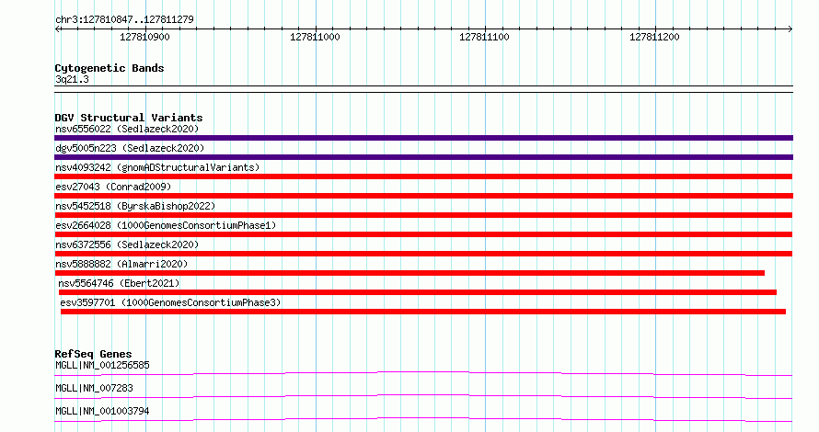Select the 3q21.3 band label
Screen dimensions: 819x432
pos(72,79)
